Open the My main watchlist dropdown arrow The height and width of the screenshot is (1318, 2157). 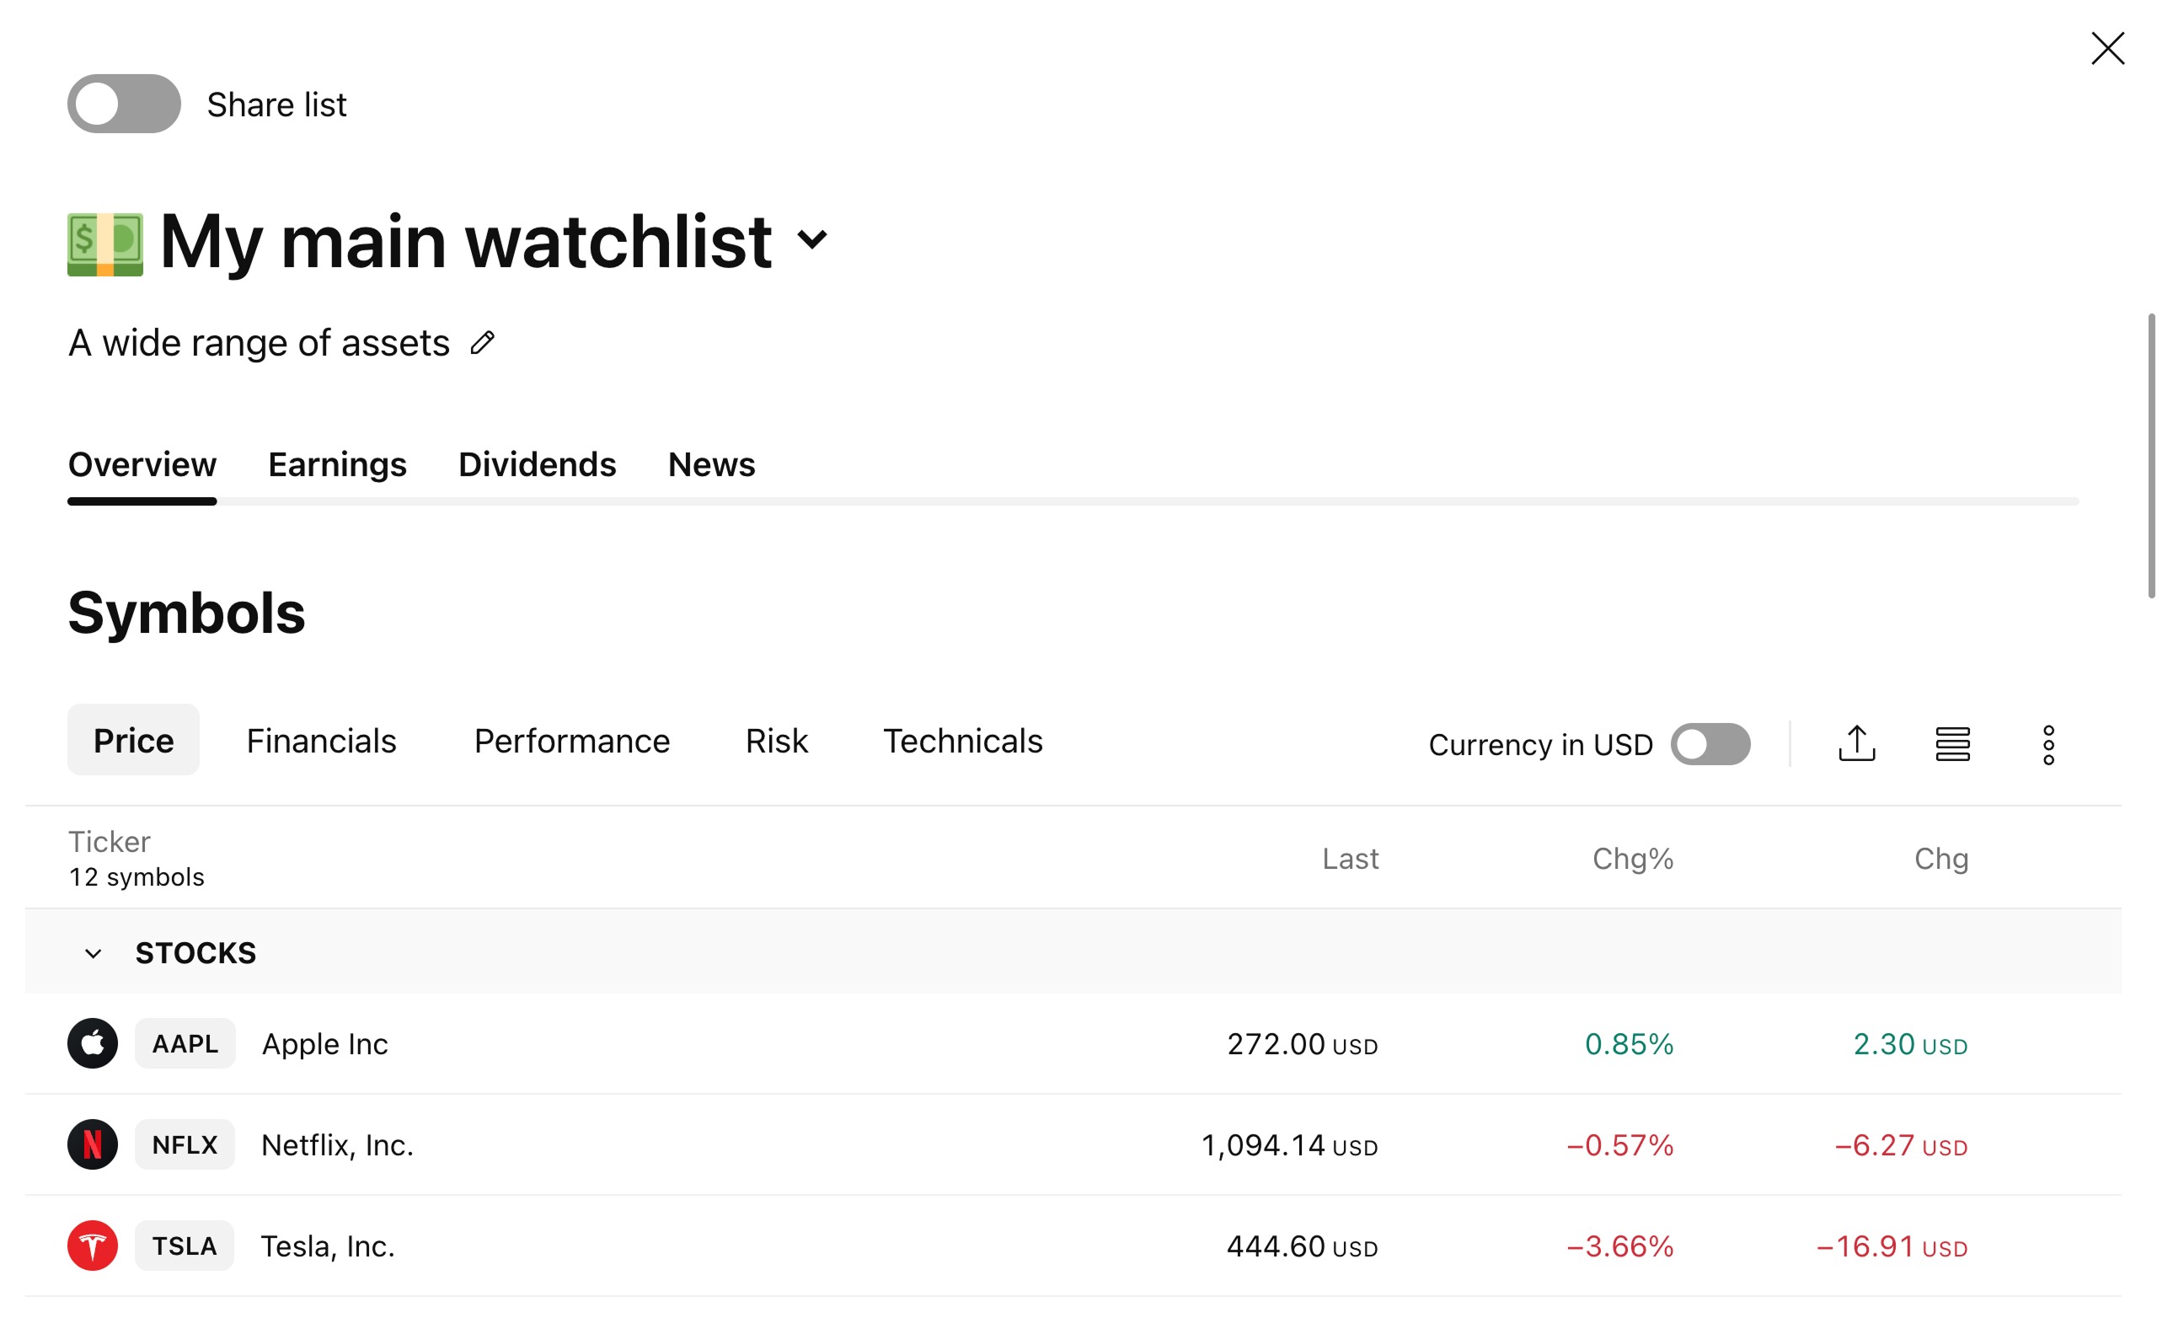click(x=812, y=239)
